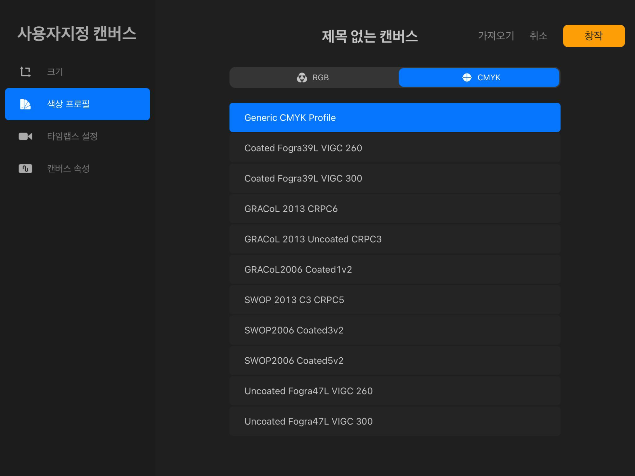
Task: Edit the 제목 없는 캔버스 title field
Action: (370, 36)
